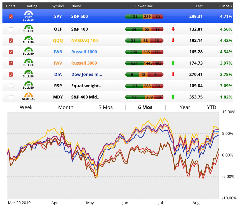
Task: Click the Bullish rating icon for RSP
Action: tap(29, 85)
